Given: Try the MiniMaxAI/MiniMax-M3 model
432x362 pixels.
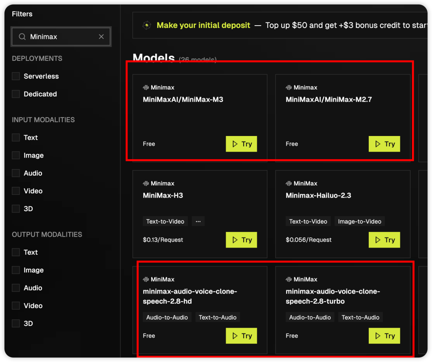Looking at the screenshot, I should [241, 144].
